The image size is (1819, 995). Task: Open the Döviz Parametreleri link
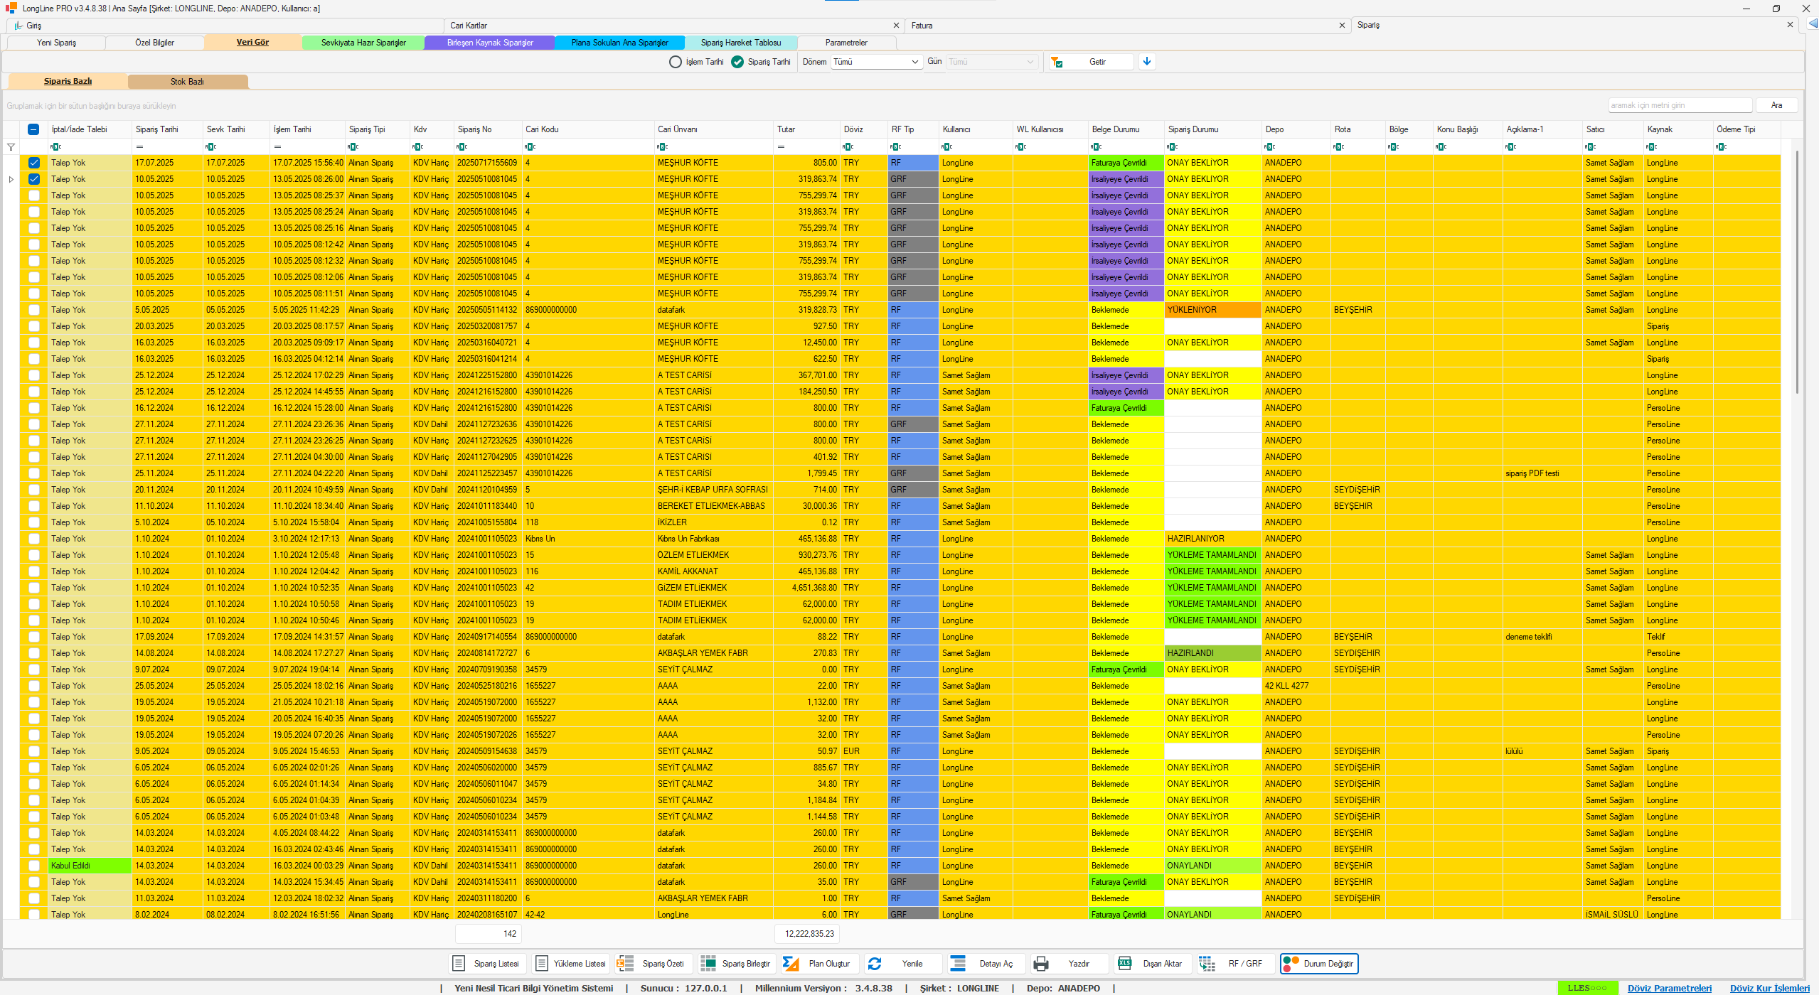point(1670,988)
